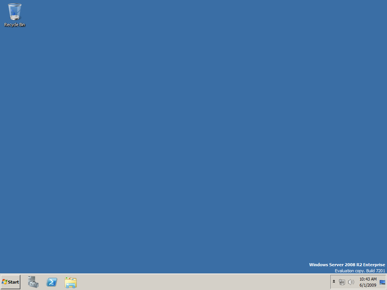Click the Windows logo on the Start button

6,282
